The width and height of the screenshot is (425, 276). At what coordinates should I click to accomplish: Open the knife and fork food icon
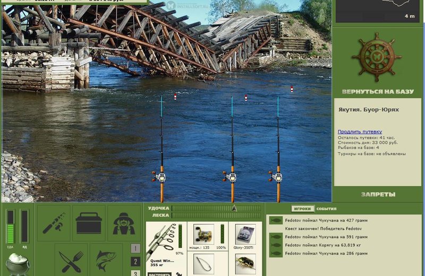[71, 260]
